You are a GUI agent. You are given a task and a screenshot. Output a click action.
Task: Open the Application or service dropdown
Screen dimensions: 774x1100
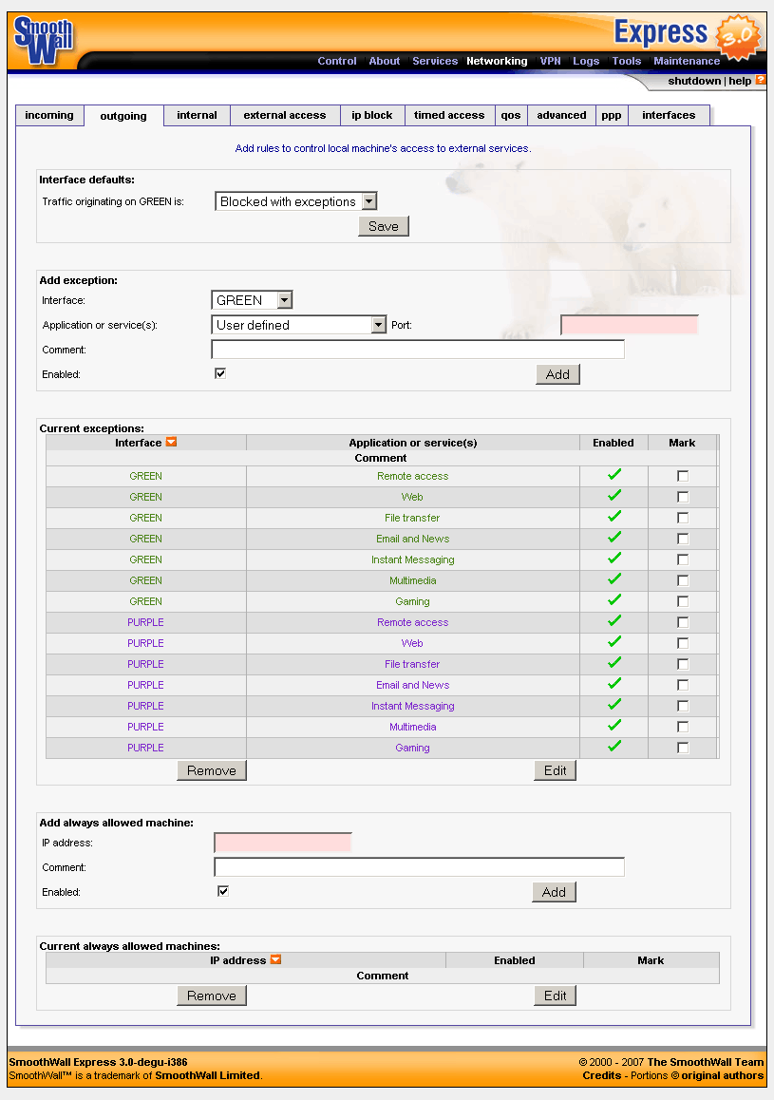click(298, 325)
